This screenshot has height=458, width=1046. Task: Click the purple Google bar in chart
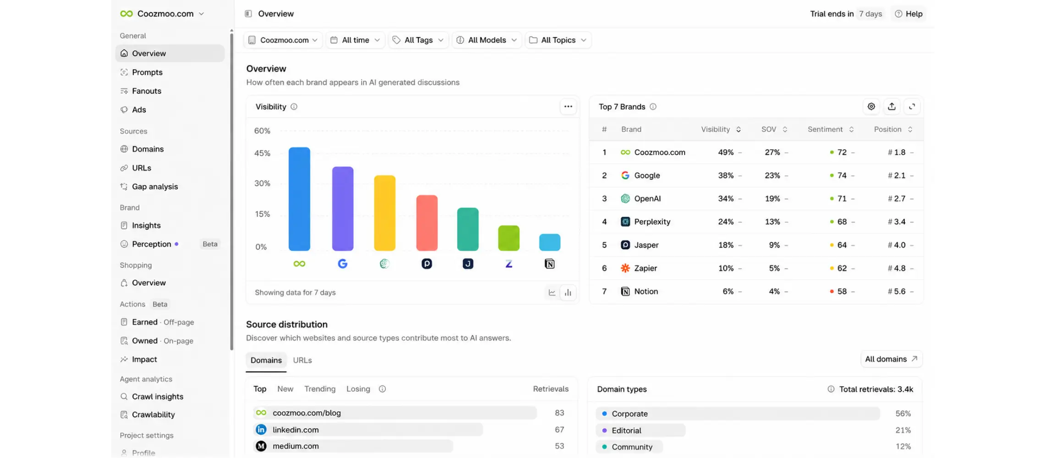[x=343, y=209]
